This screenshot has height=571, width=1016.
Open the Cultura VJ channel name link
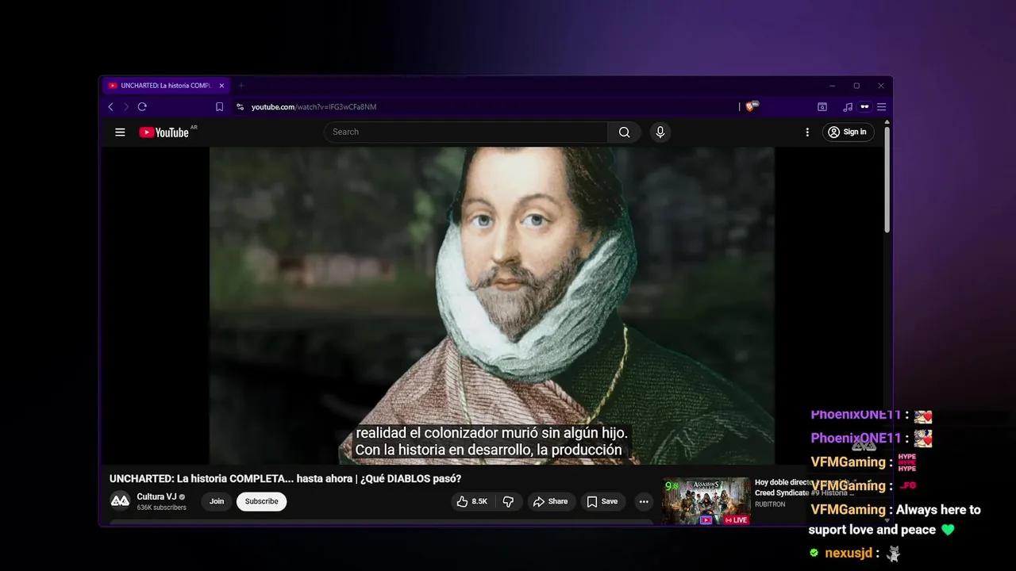click(156, 496)
